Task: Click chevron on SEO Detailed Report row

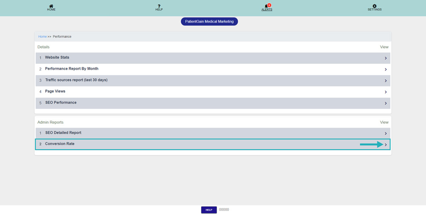Action: coord(386,134)
